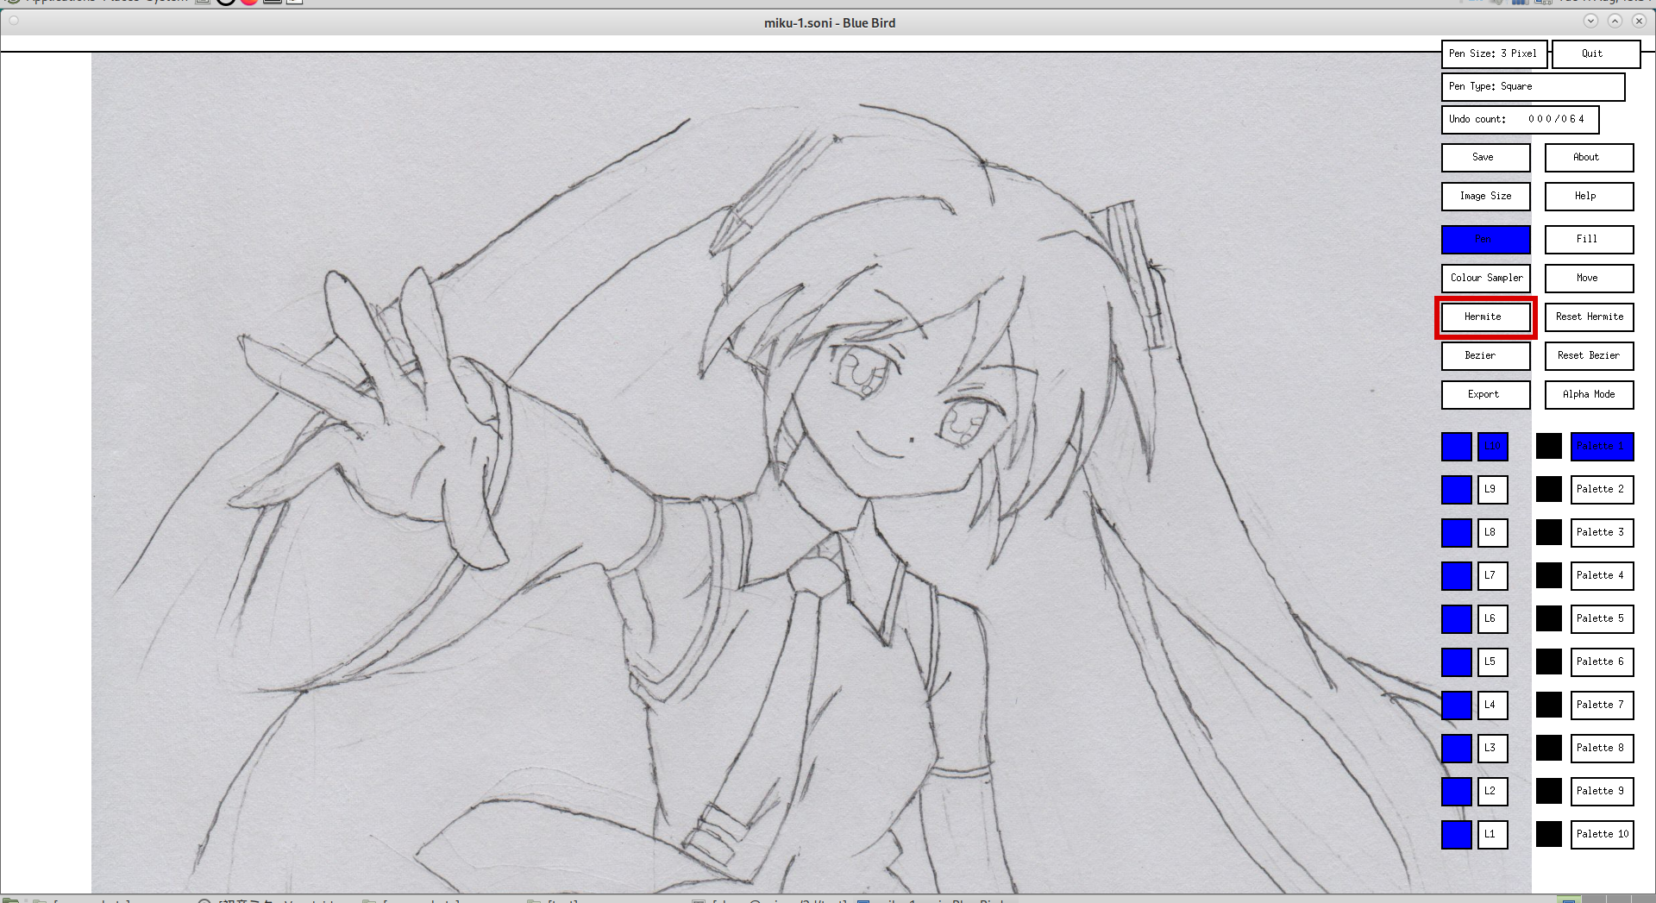The width and height of the screenshot is (1656, 903).
Task: Open the About dialog
Action: click(x=1589, y=157)
